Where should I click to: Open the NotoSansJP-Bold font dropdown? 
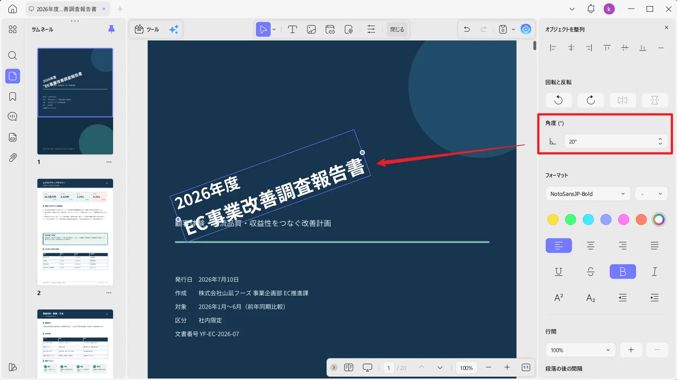tap(588, 194)
